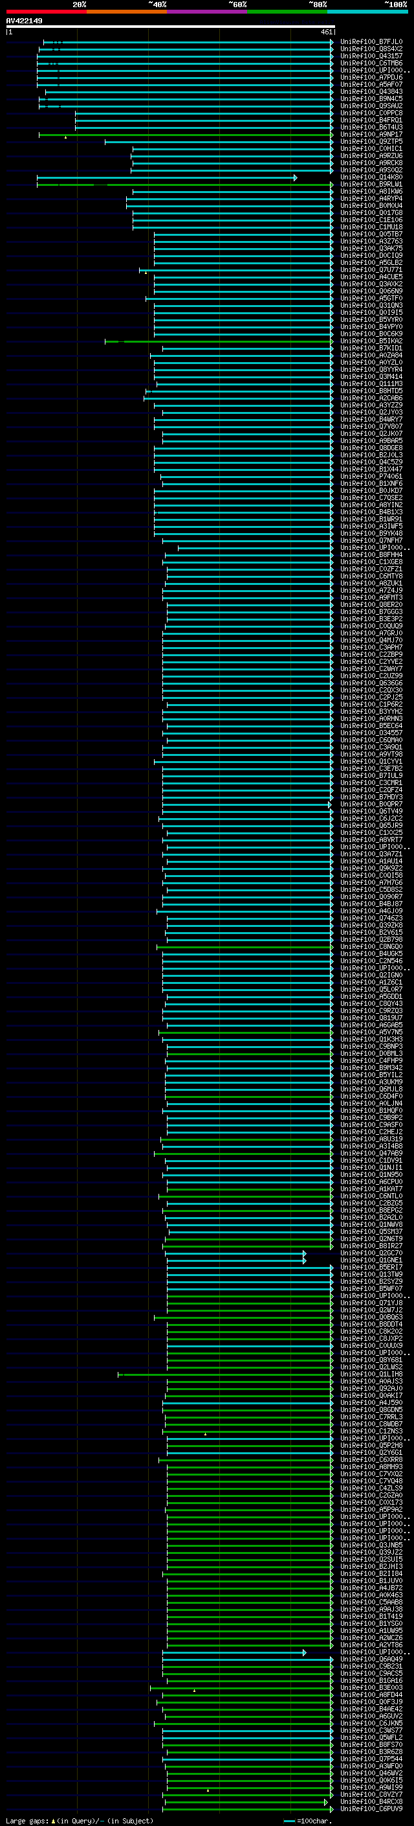Open hit UniRef100_A9S0Q2
414x1826 pixels.
coord(371,170)
